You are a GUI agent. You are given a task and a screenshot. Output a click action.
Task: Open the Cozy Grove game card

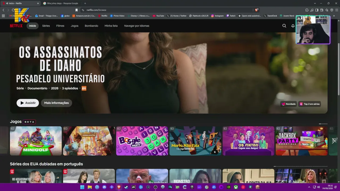(x=89, y=141)
